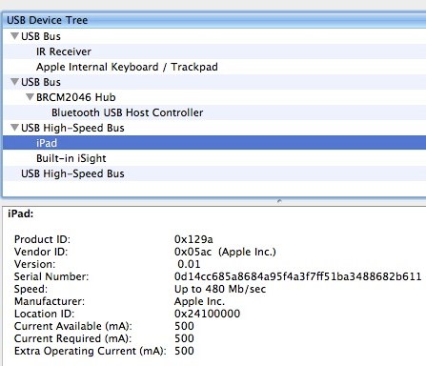426x366 pixels.
Task: Select Bluetooth USB Host Controller
Action: click(x=214, y=112)
